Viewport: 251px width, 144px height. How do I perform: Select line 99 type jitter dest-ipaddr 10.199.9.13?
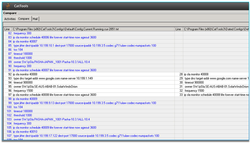(85, 103)
